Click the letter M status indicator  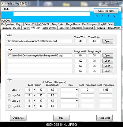[x=97, y=16]
